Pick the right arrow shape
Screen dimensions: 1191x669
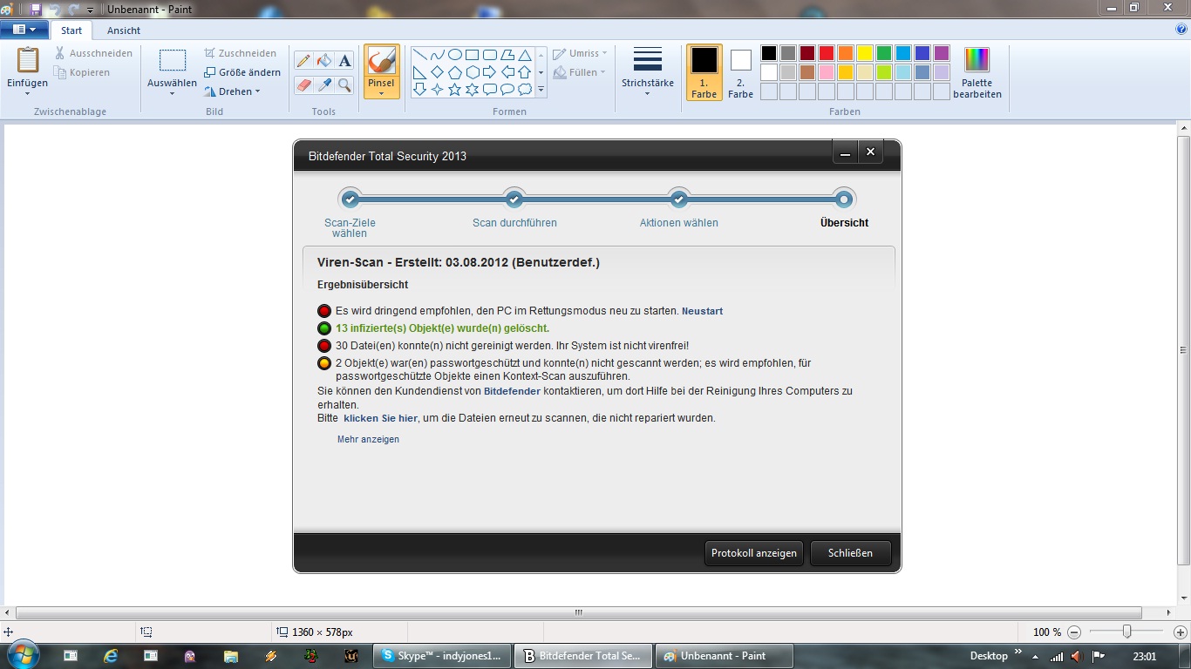coord(489,72)
